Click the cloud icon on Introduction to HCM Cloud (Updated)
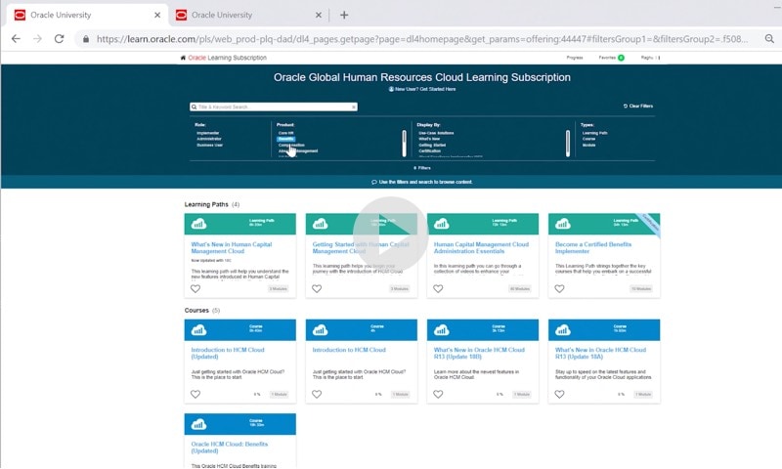This screenshot has height=469, width=782. [198, 330]
